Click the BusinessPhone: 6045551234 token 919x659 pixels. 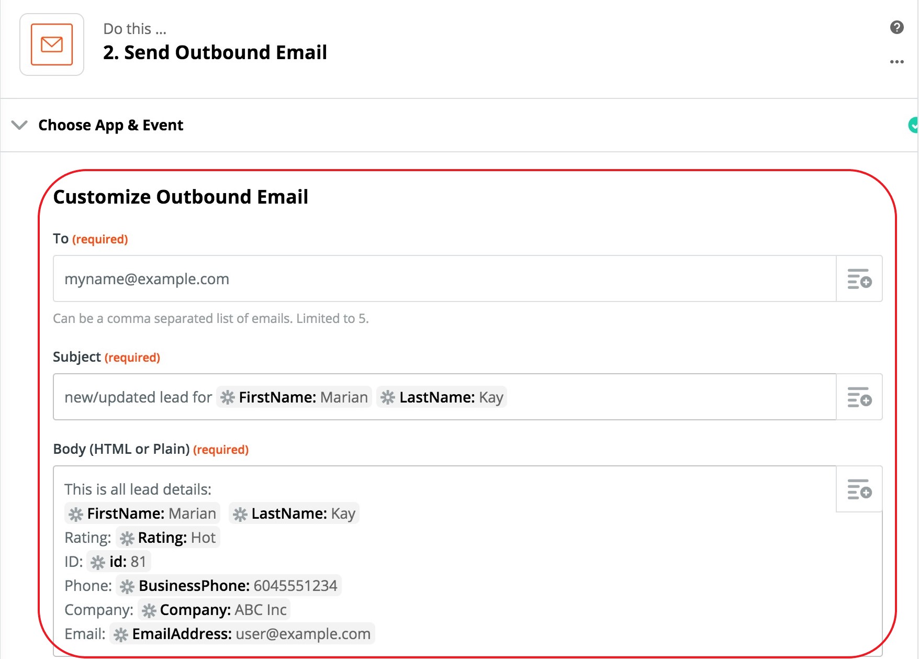[x=229, y=586]
